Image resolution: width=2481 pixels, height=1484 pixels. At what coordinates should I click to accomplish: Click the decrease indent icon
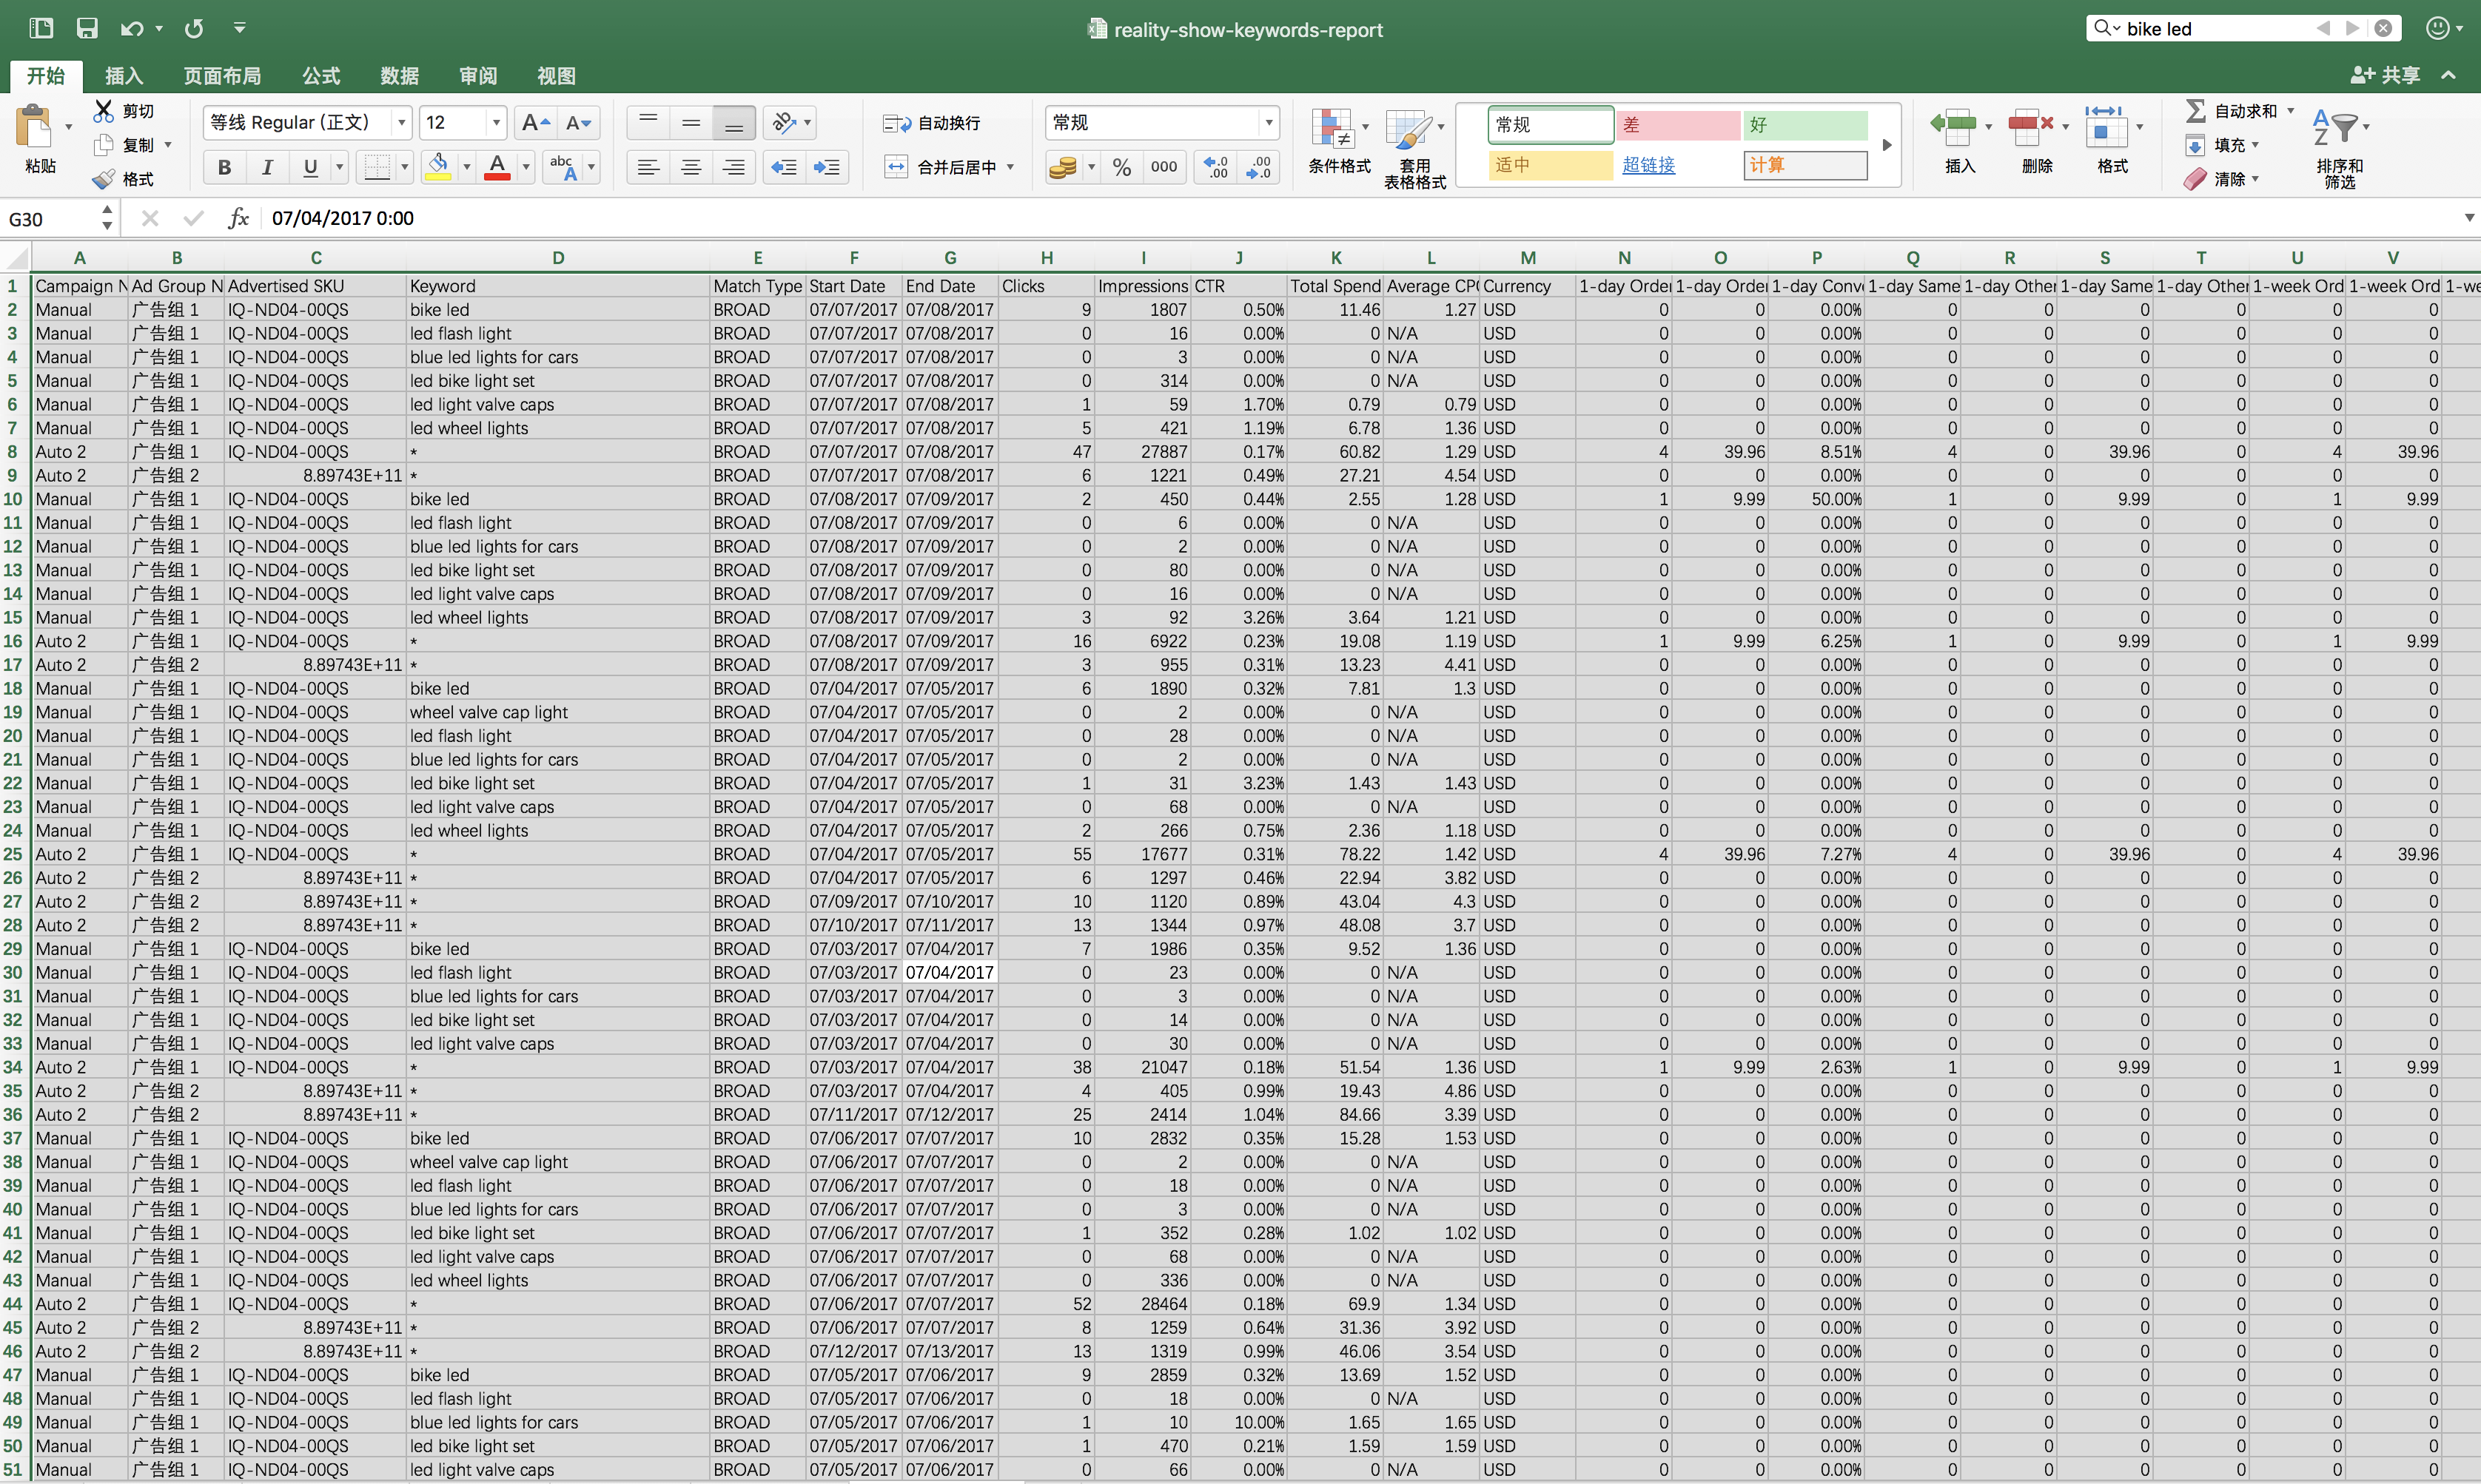[x=785, y=167]
